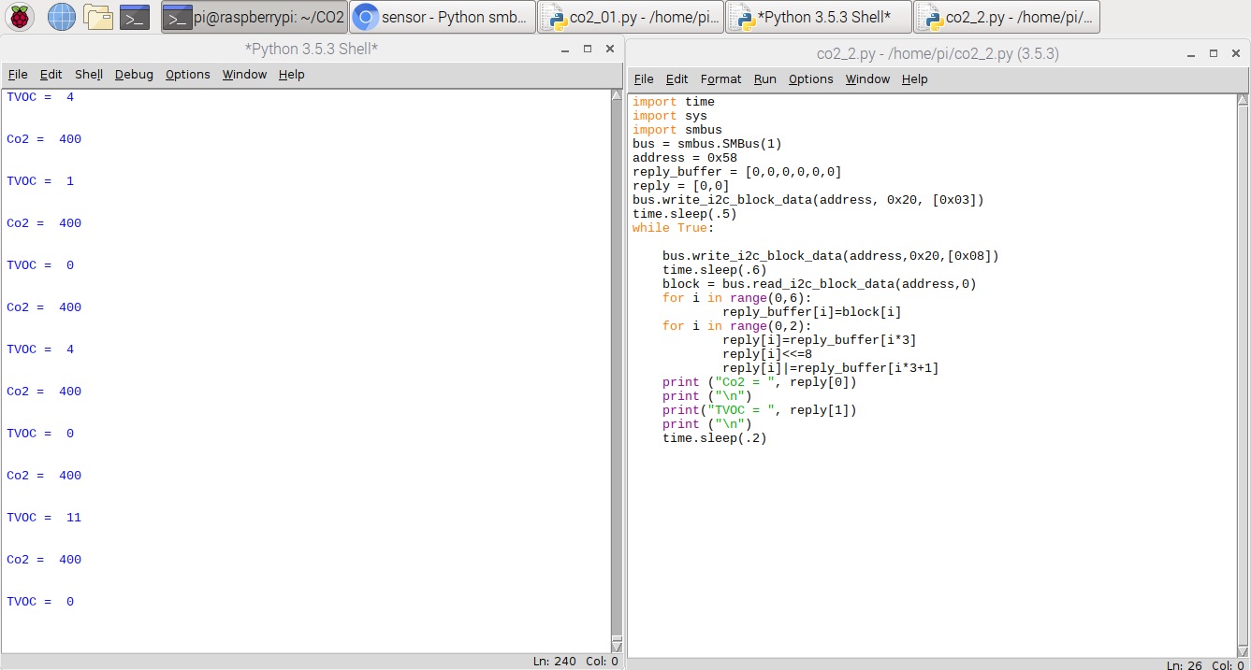Click 'Ln: 26' status in co2_2.py editor
Screen dimensions: 1251x670
coord(1186,665)
